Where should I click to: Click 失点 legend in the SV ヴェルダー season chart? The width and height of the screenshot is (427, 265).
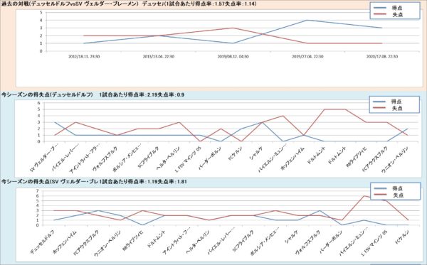click(389, 195)
